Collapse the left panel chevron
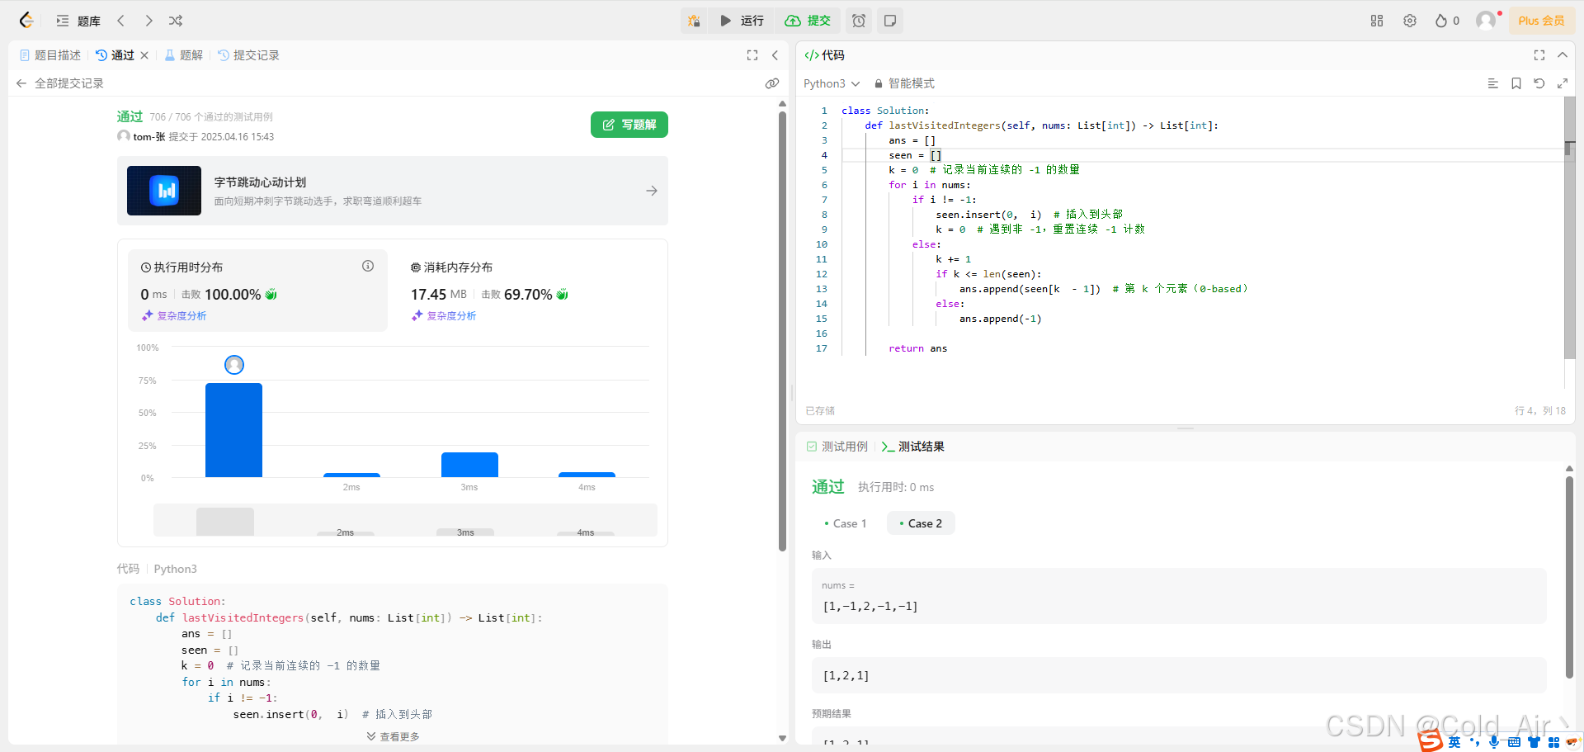The height and width of the screenshot is (752, 1584). coord(775,55)
